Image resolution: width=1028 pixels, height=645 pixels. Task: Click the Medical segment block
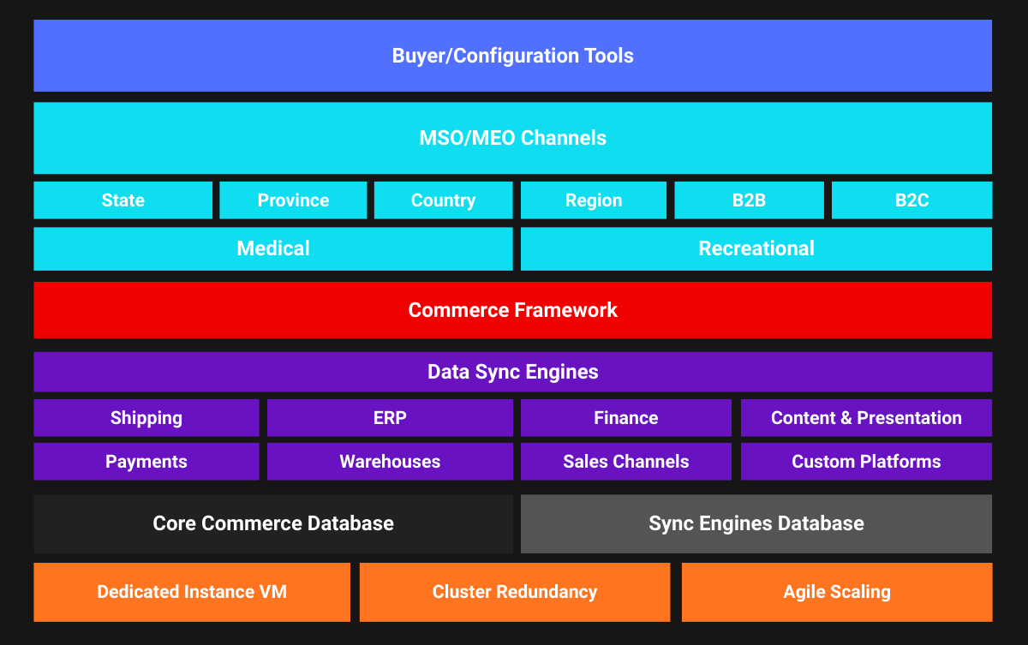pyautogui.click(x=273, y=248)
